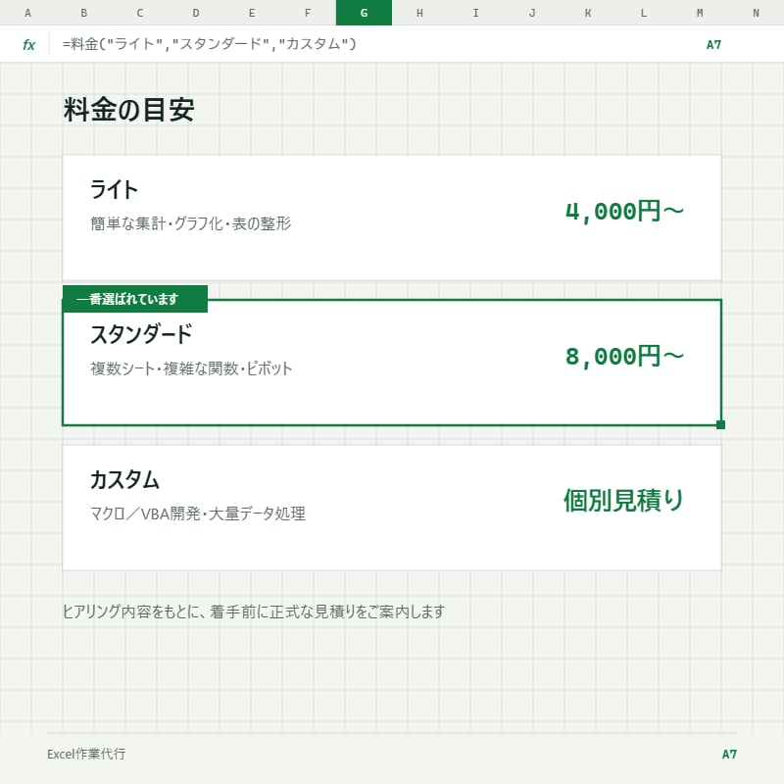
Task: Select column header A
Action: tap(28, 13)
